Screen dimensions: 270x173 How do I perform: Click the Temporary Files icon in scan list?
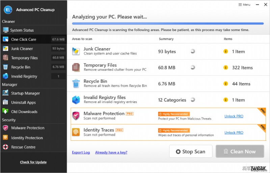click(x=76, y=67)
